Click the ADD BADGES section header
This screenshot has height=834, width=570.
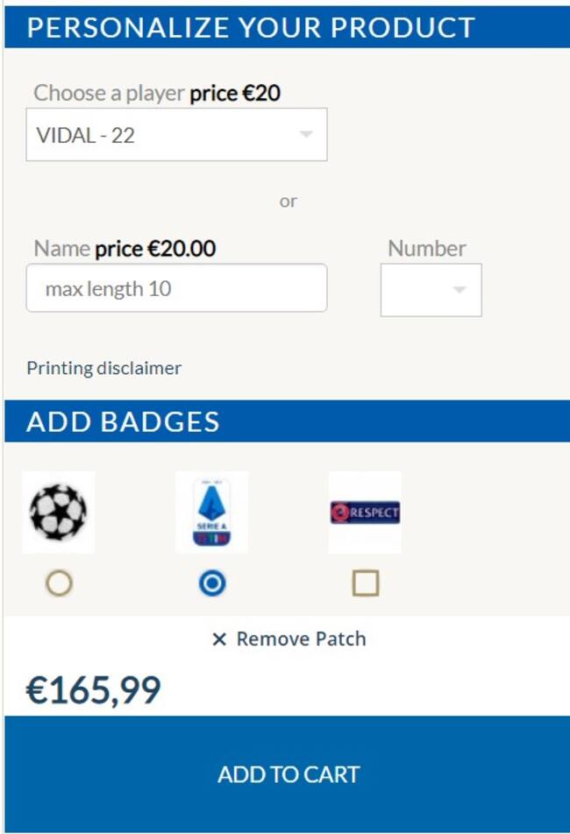(123, 421)
